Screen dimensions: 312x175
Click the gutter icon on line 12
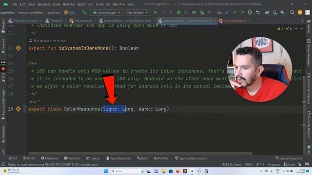tap(19, 48)
